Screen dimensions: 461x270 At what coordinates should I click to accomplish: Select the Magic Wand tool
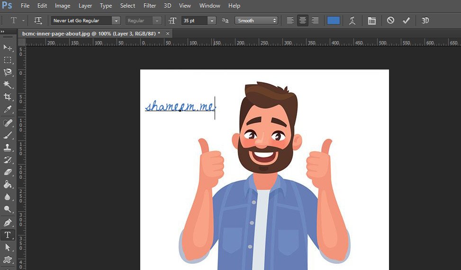tap(8, 85)
